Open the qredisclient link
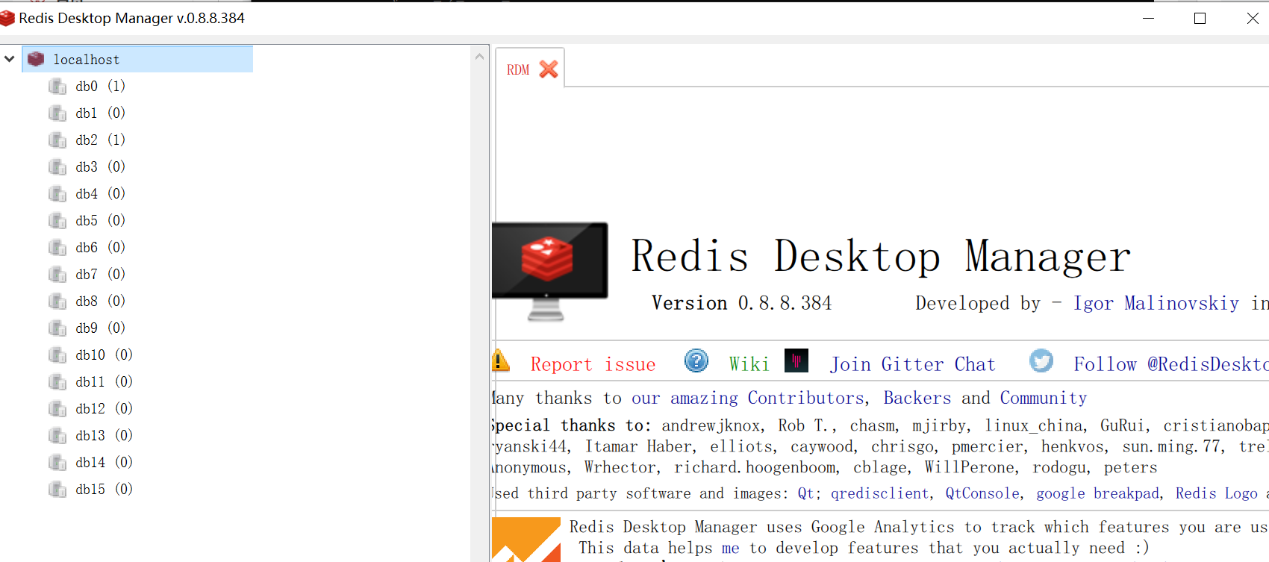The image size is (1269, 562). (x=880, y=493)
